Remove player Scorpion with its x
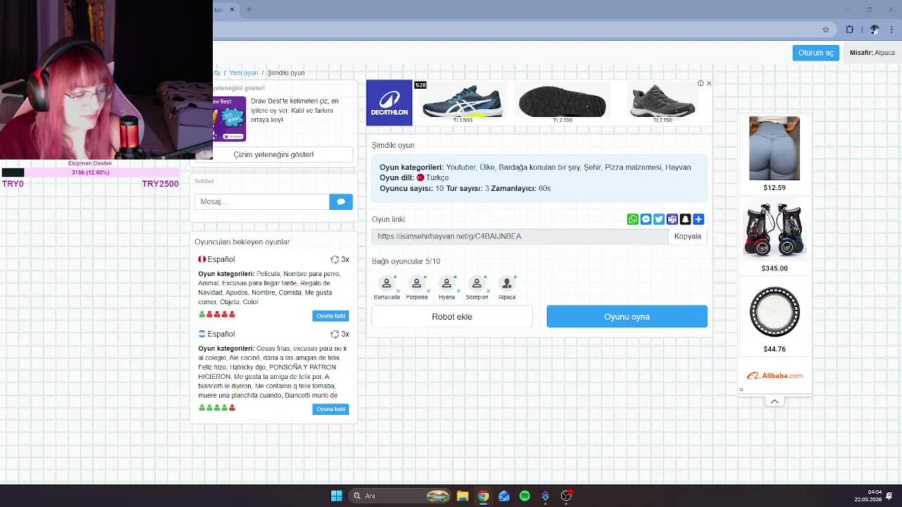 coord(489,290)
